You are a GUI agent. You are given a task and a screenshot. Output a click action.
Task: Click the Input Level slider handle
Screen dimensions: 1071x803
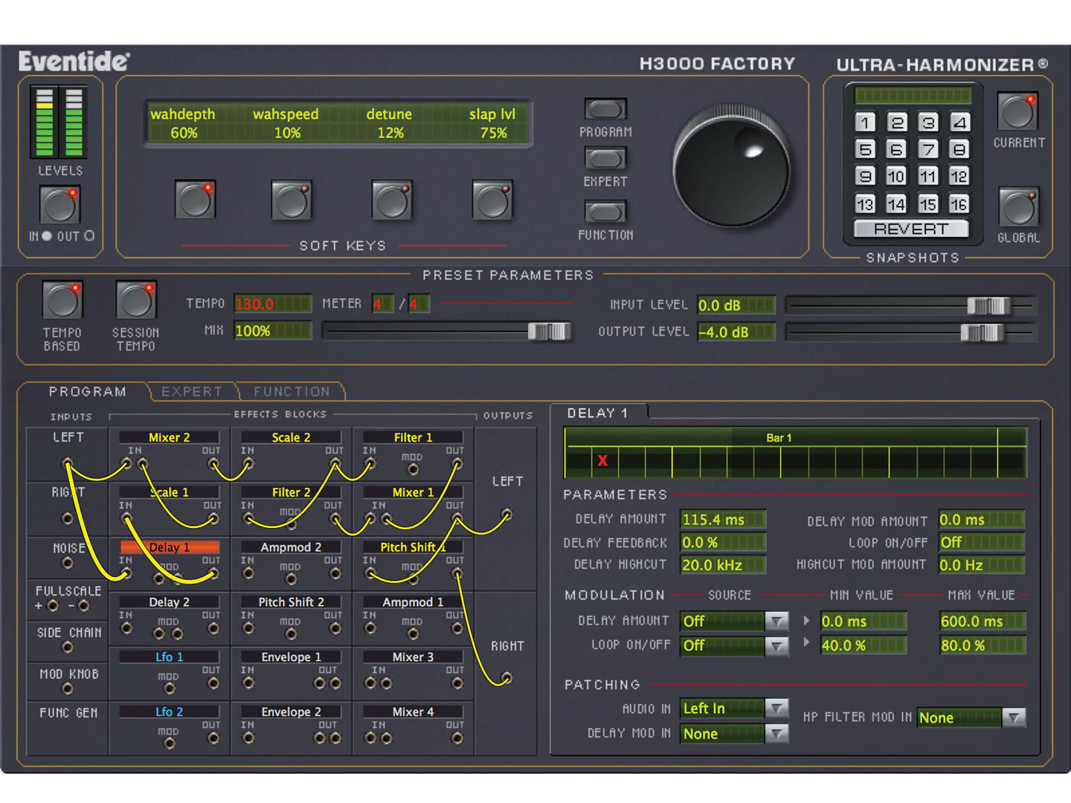tap(988, 305)
